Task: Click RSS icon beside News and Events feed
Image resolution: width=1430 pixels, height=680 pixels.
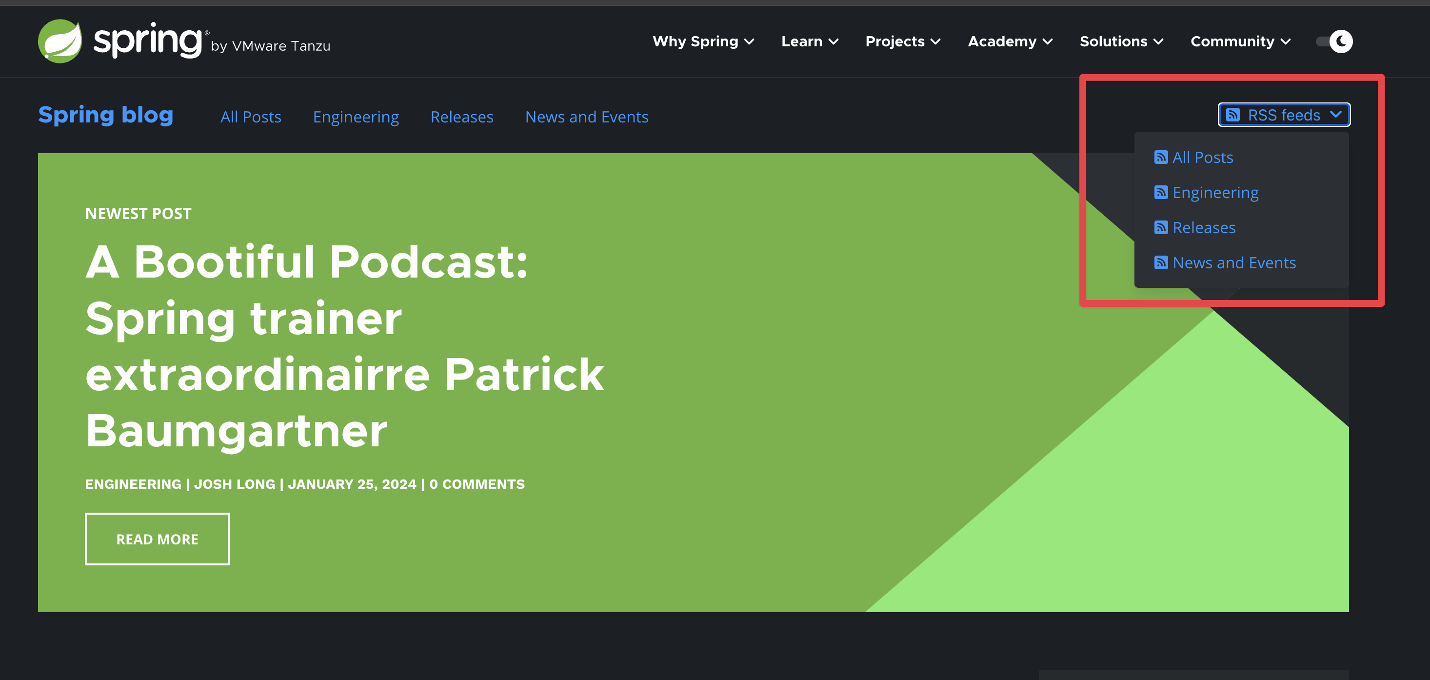Action: (x=1161, y=262)
